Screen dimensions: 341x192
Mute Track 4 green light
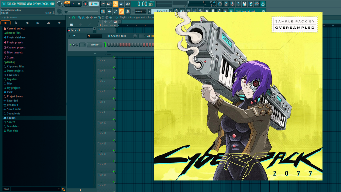[114, 67]
